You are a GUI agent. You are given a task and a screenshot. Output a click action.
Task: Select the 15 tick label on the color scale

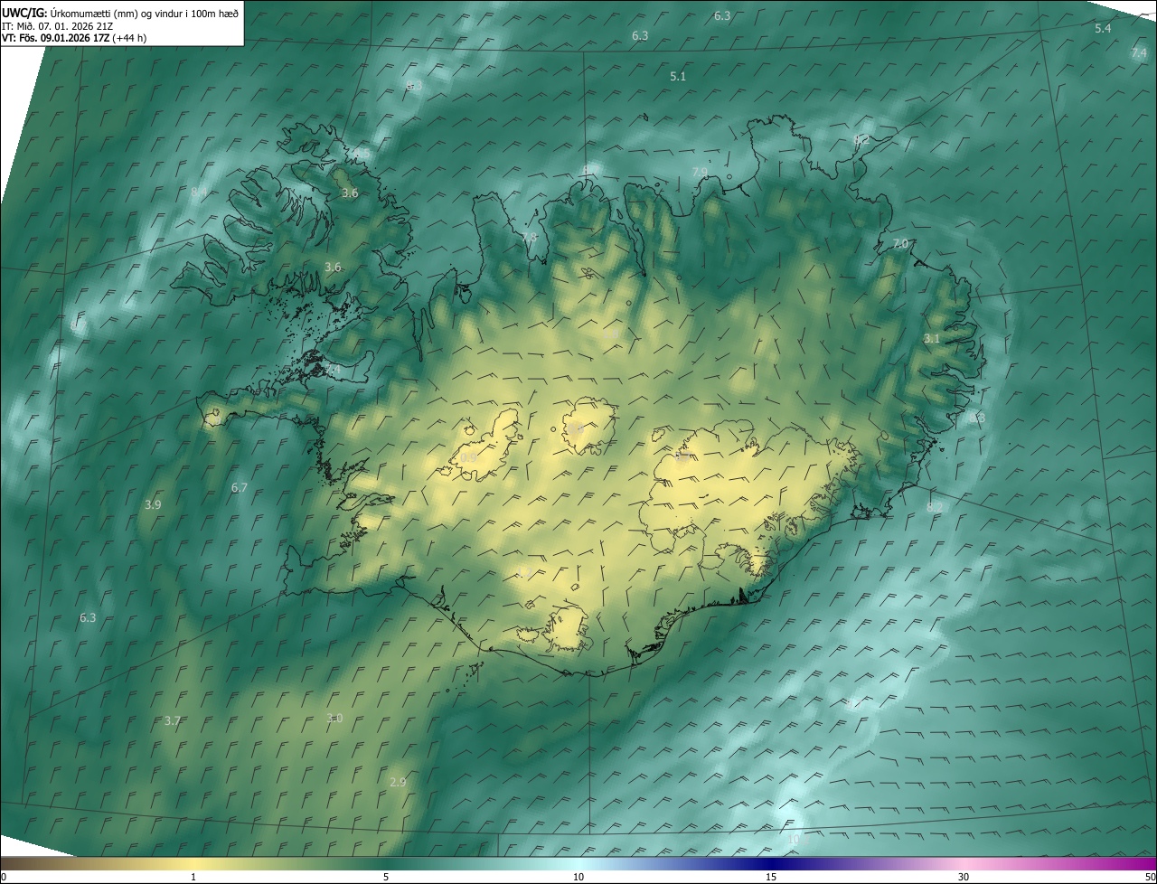771,878
